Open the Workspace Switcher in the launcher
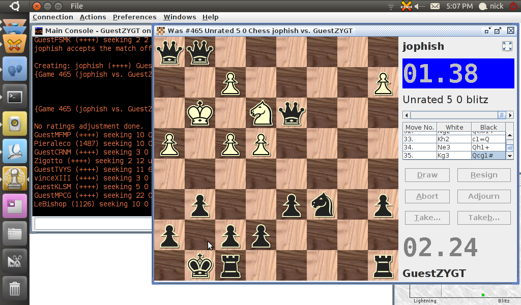 (15, 206)
